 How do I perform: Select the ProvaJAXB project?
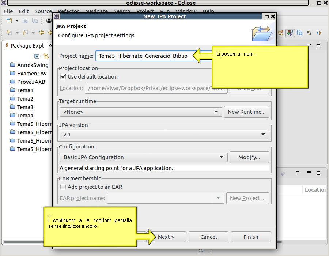point(31,82)
